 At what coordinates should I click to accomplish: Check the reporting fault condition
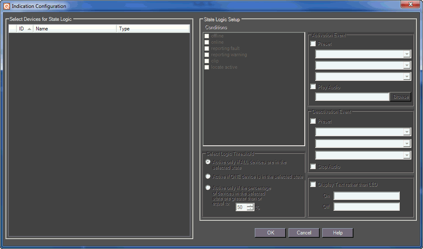pos(207,49)
